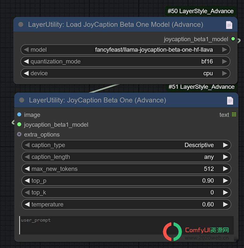Increase top_k value

pos(225,192)
